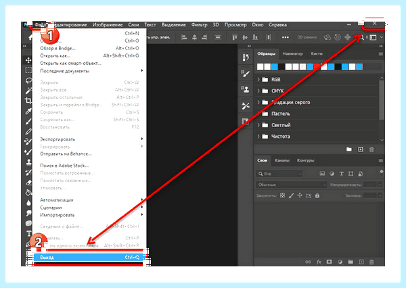The height and width of the screenshot is (288, 406).
Task: Toggle lock image pixels brush icon
Action: pos(291,195)
